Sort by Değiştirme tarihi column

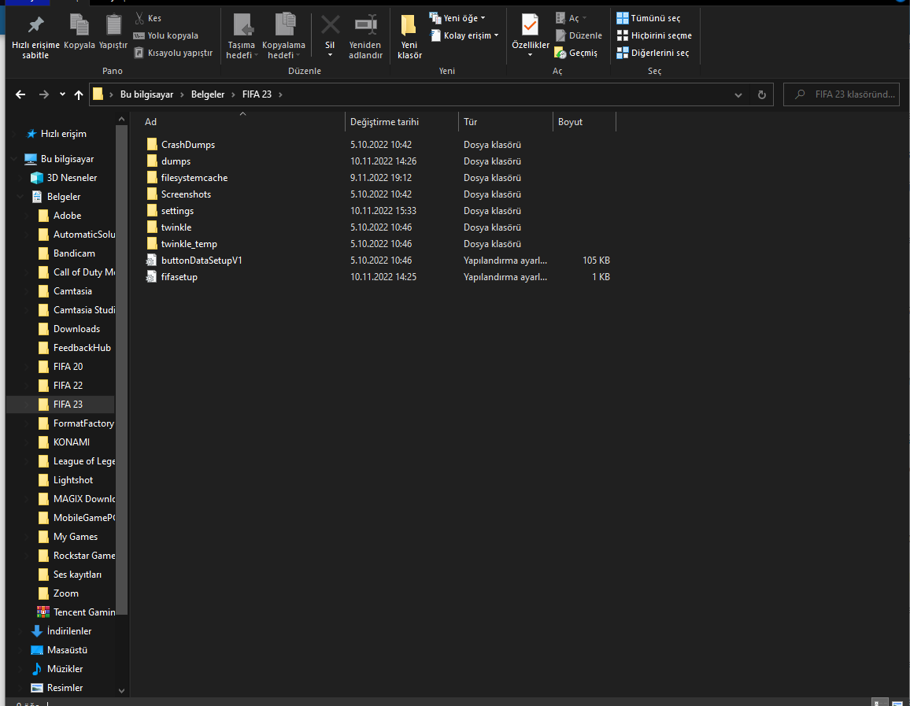401,122
